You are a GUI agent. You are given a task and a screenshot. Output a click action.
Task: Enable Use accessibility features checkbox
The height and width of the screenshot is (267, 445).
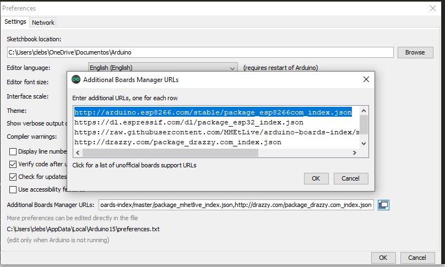(13, 189)
